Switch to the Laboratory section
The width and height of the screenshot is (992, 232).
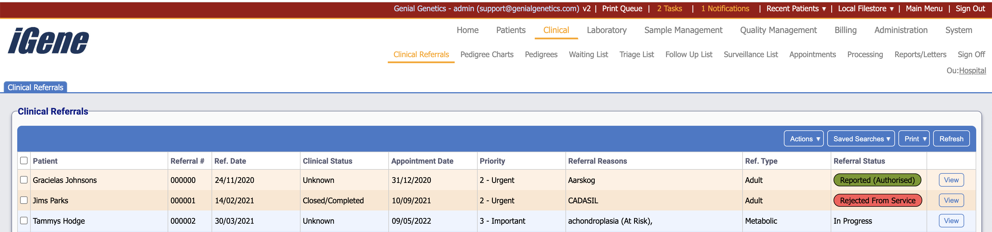(607, 30)
